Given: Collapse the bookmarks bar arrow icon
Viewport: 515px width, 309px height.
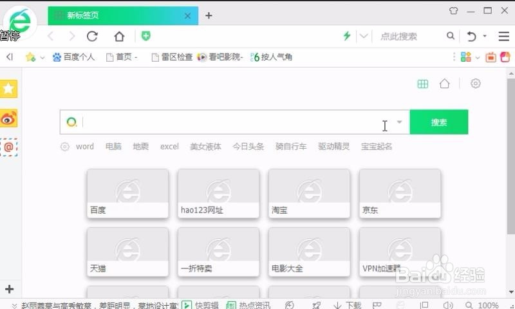Looking at the screenshot, I should [10, 57].
